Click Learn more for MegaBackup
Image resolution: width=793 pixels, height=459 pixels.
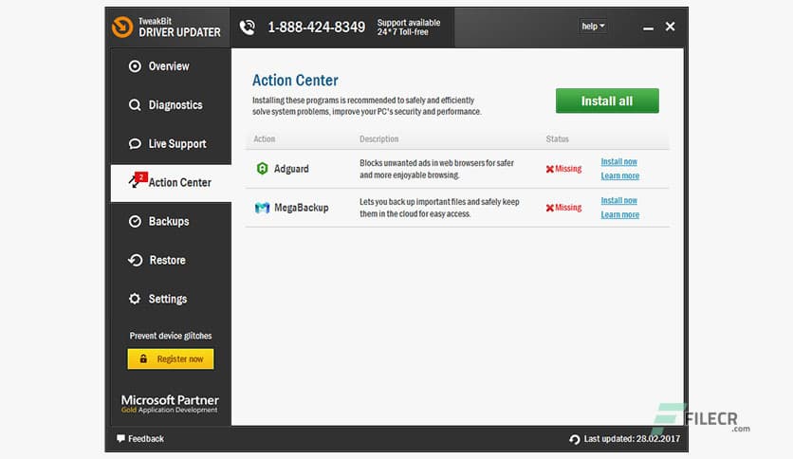[620, 215]
